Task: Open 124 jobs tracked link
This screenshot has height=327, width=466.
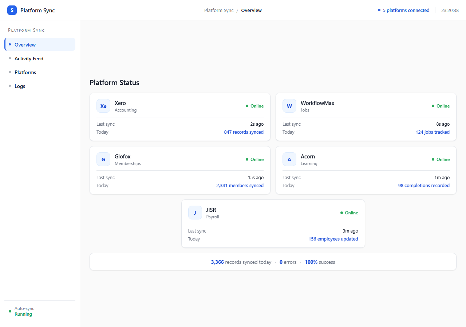Action: tap(433, 132)
